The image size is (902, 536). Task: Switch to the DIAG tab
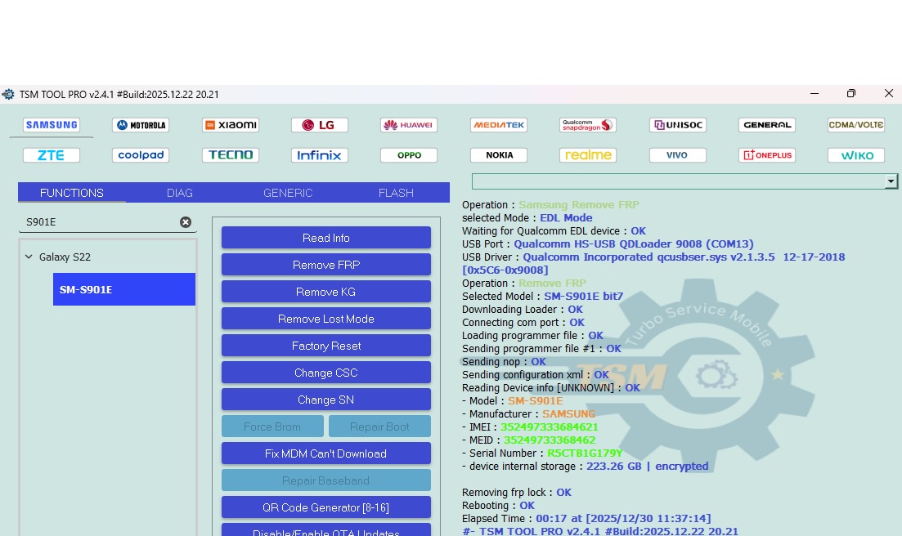click(x=179, y=193)
